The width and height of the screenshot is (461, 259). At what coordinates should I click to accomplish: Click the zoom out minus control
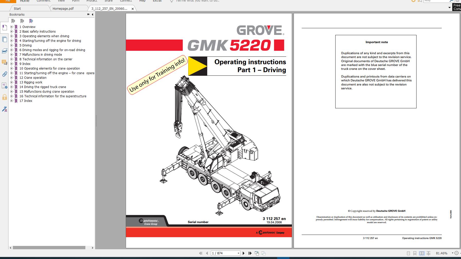[x=456, y=253]
